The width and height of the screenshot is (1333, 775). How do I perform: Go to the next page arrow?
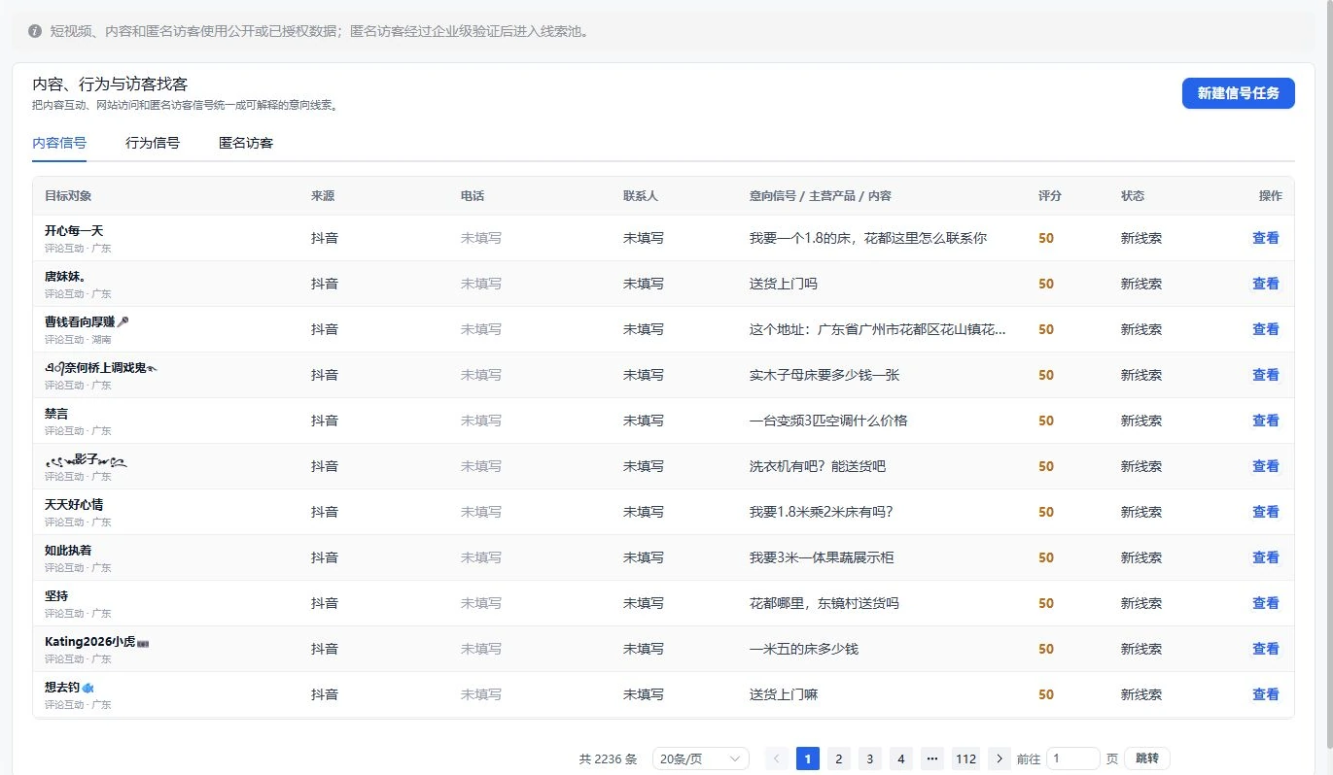click(999, 758)
